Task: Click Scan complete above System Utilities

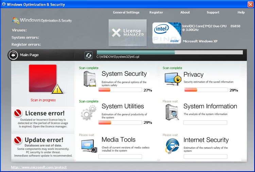Action: click(x=89, y=101)
